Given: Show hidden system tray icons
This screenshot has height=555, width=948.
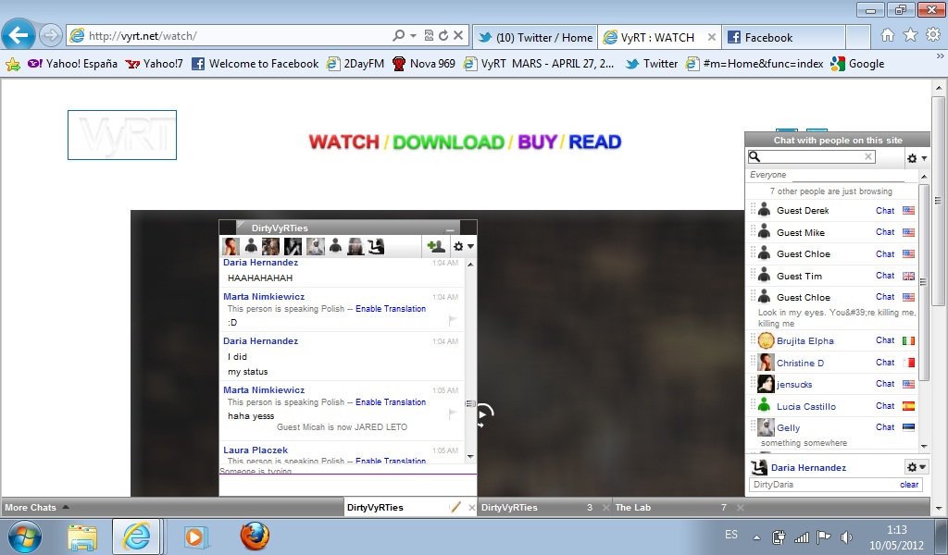Looking at the screenshot, I should (x=756, y=536).
